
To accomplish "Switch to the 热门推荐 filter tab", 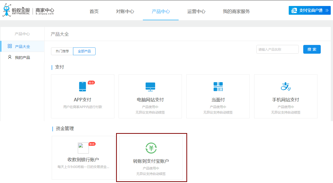I will (x=62, y=51).
